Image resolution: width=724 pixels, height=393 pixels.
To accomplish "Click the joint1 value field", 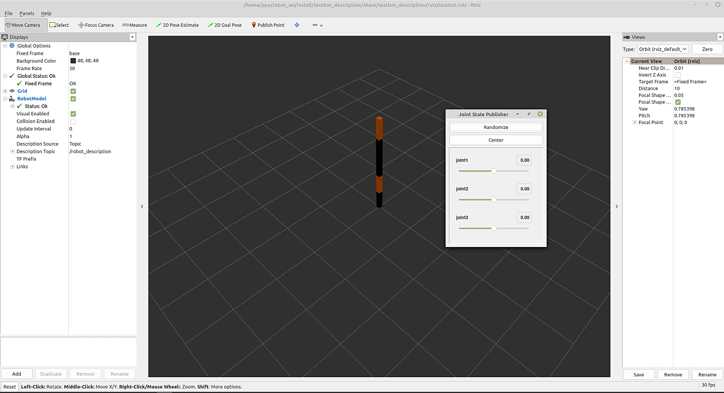I will [x=524, y=160].
